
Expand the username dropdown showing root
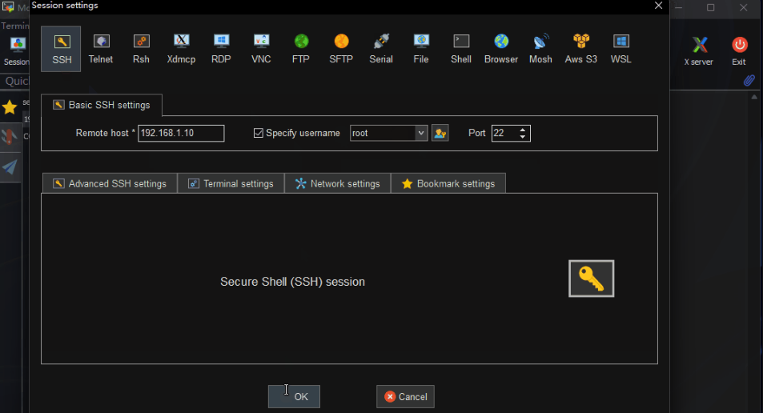[x=421, y=134]
